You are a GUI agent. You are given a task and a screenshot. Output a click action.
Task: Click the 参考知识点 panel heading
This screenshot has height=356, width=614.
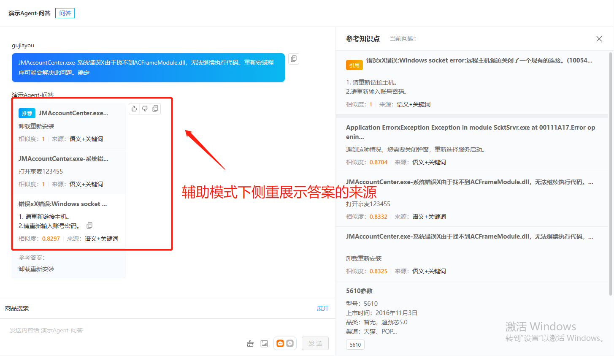point(363,39)
